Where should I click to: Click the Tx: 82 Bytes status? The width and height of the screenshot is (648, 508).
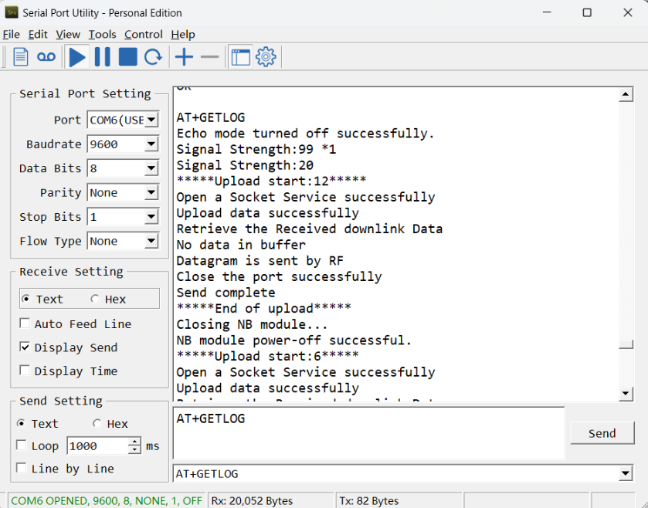[369, 500]
